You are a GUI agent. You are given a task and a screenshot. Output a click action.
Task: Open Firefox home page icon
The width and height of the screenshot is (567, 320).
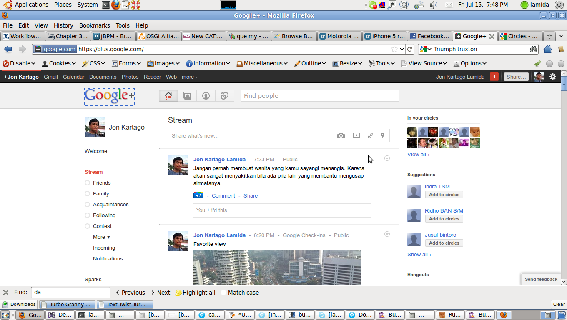(548, 49)
